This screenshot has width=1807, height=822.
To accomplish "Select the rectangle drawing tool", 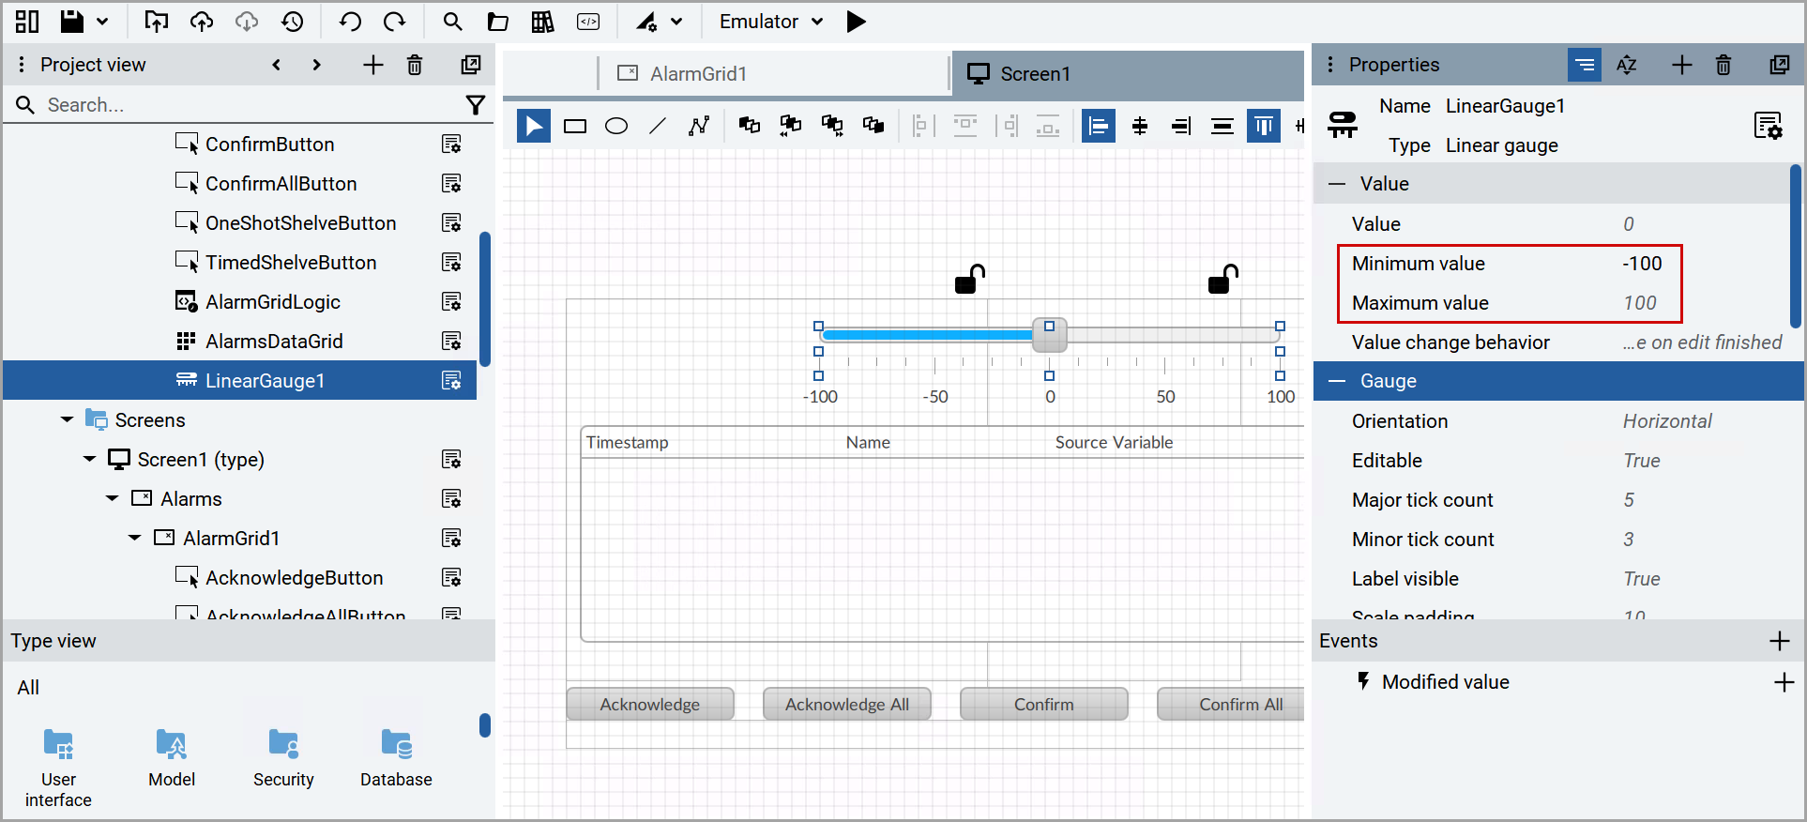I will [575, 126].
